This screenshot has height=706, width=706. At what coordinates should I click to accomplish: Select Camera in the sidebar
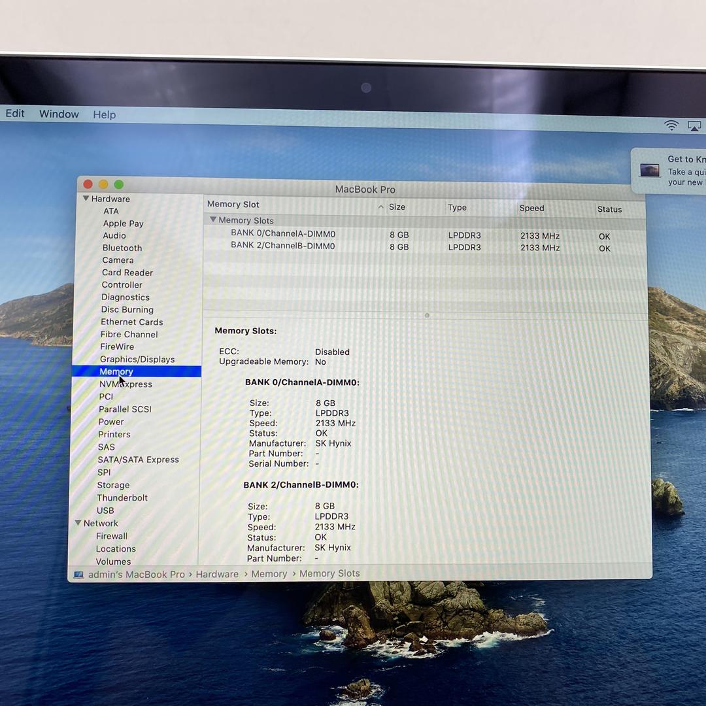click(118, 260)
